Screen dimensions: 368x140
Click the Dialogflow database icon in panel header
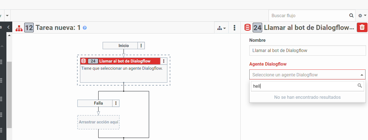[247, 27]
